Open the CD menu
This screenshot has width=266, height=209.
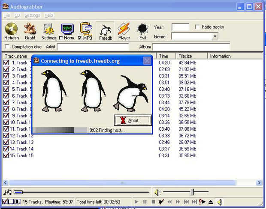(x=17, y=15)
